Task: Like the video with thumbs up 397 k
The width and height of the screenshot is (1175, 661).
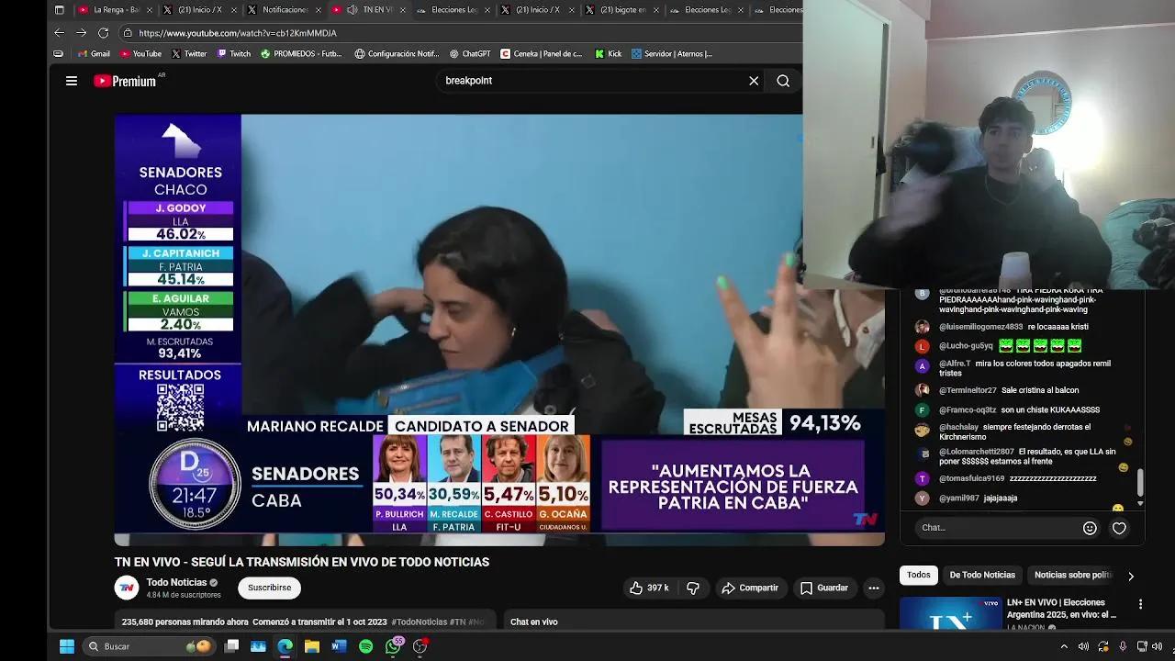Action: (x=649, y=588)
